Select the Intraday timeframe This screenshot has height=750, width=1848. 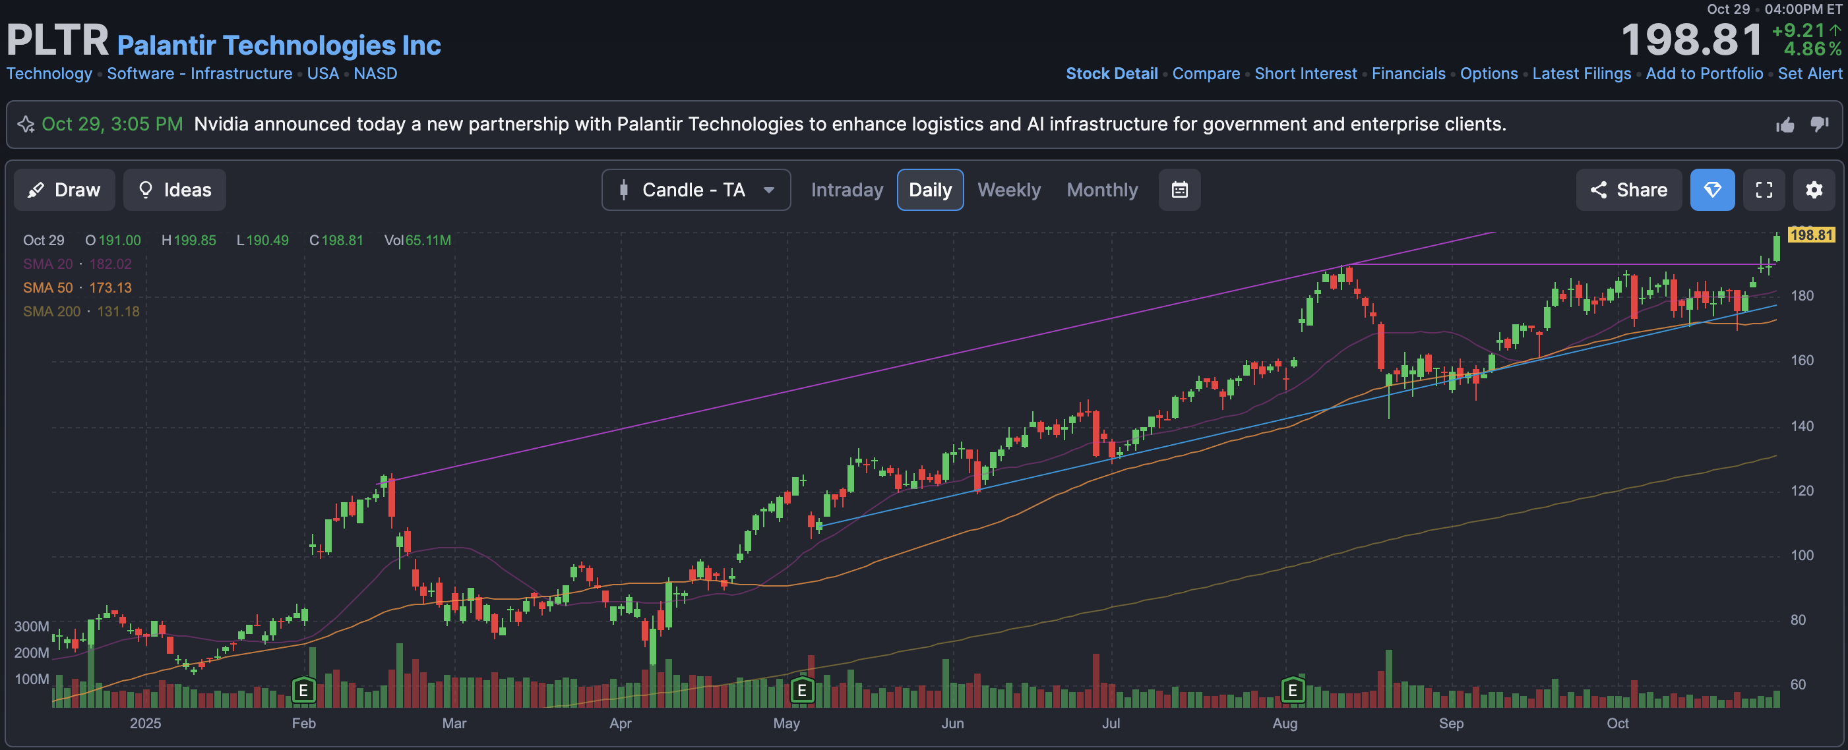(x=847, y=190)
